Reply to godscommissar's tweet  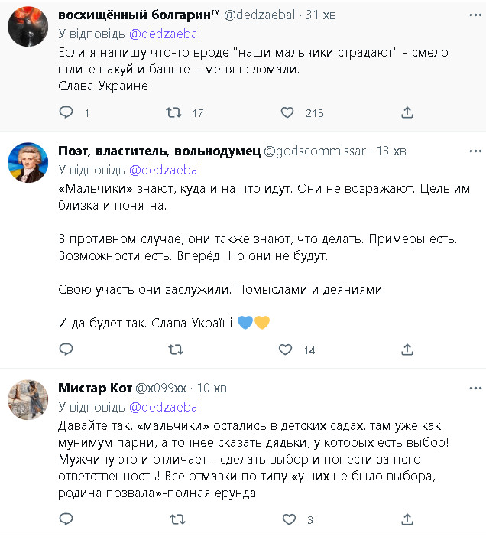66,350
